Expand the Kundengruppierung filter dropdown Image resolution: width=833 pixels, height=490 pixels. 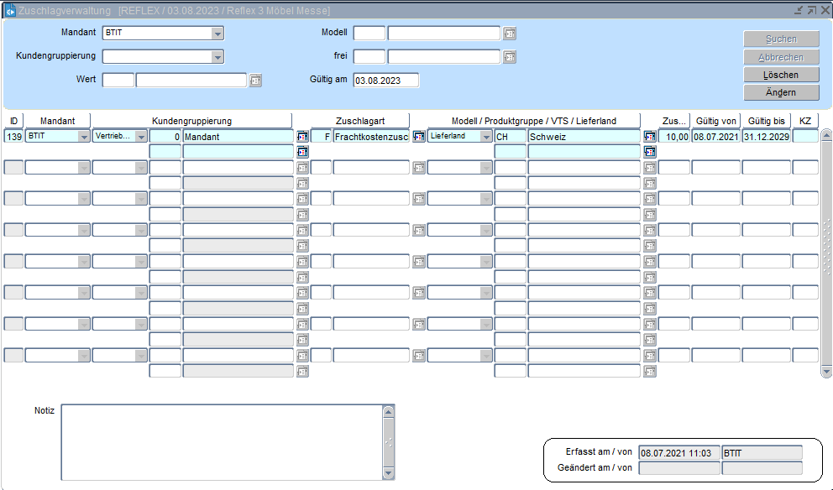pos(217,57)
